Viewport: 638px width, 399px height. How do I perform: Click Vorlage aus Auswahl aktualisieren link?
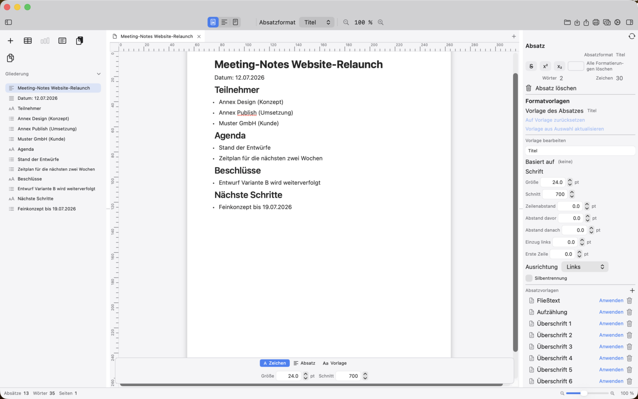[x=564, y=129]
